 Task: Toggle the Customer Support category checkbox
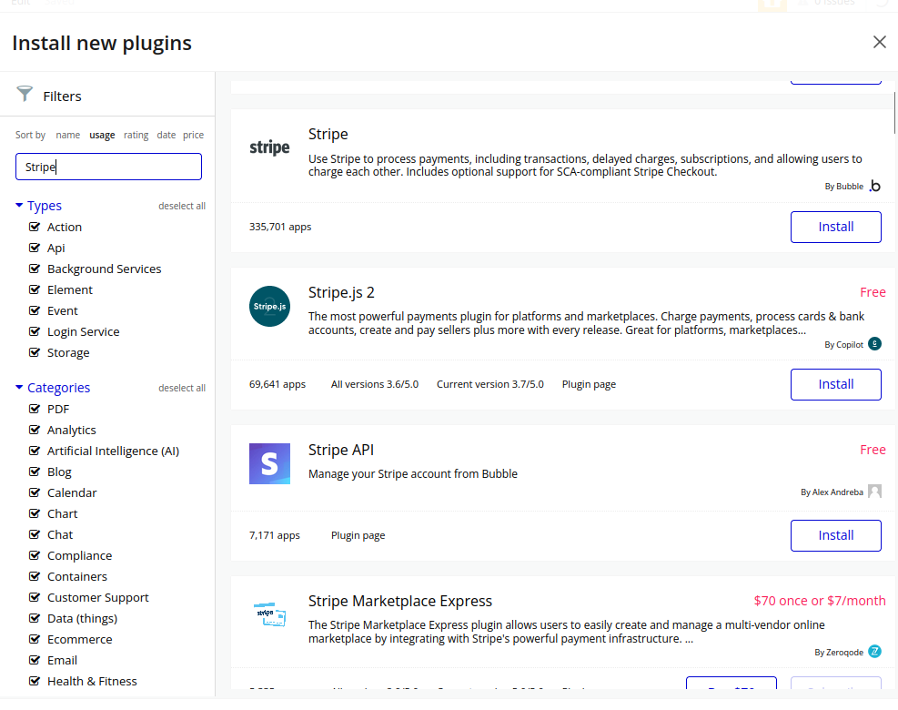35,597
